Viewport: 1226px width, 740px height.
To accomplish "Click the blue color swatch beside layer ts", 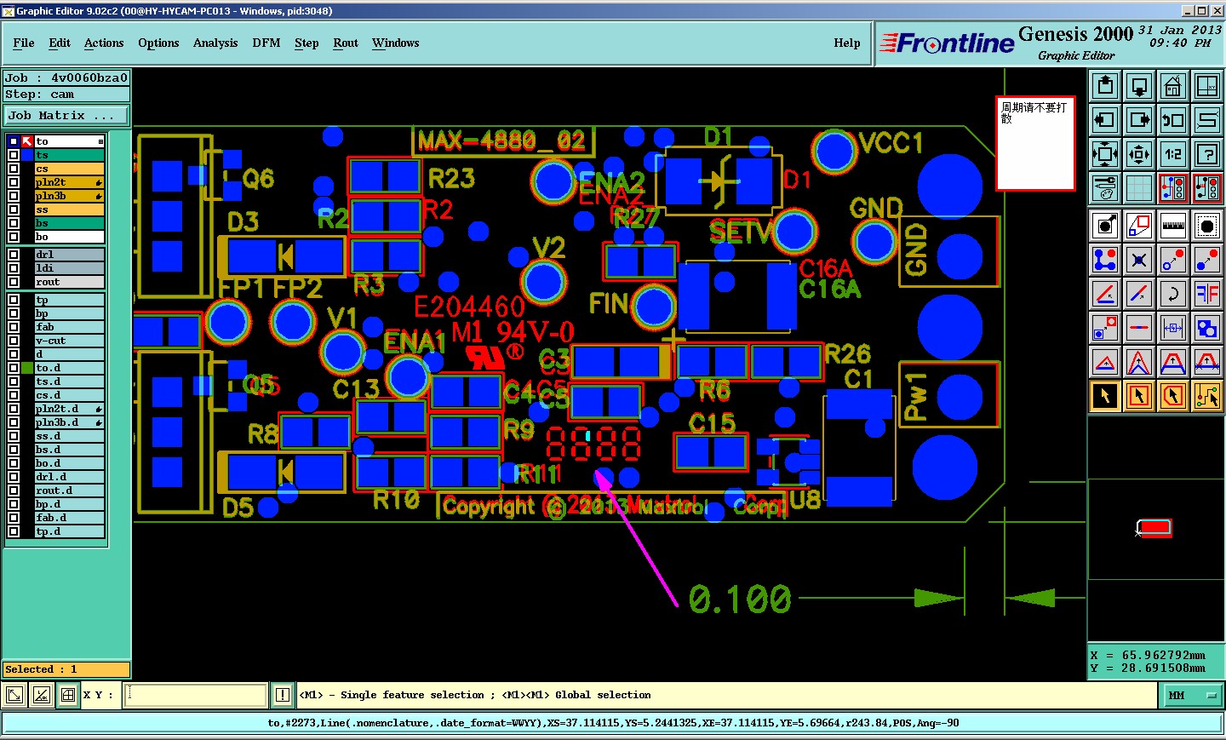I will [x=27, y=155].
